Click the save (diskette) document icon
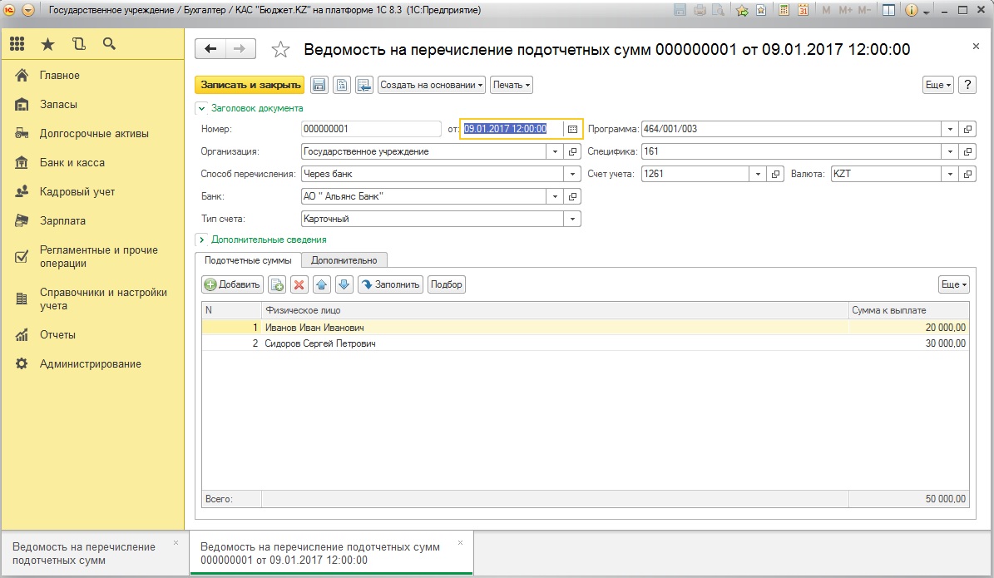Image resolution: width=994 pixels, height=578 pixels. pos(319,85)
